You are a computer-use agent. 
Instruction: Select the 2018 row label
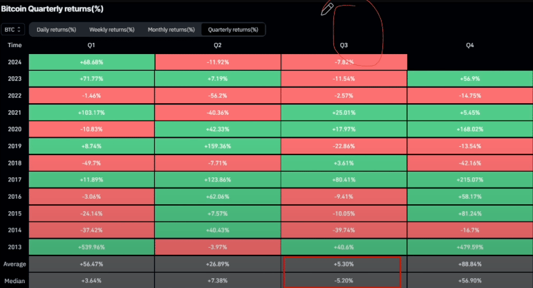coord(15,163)
